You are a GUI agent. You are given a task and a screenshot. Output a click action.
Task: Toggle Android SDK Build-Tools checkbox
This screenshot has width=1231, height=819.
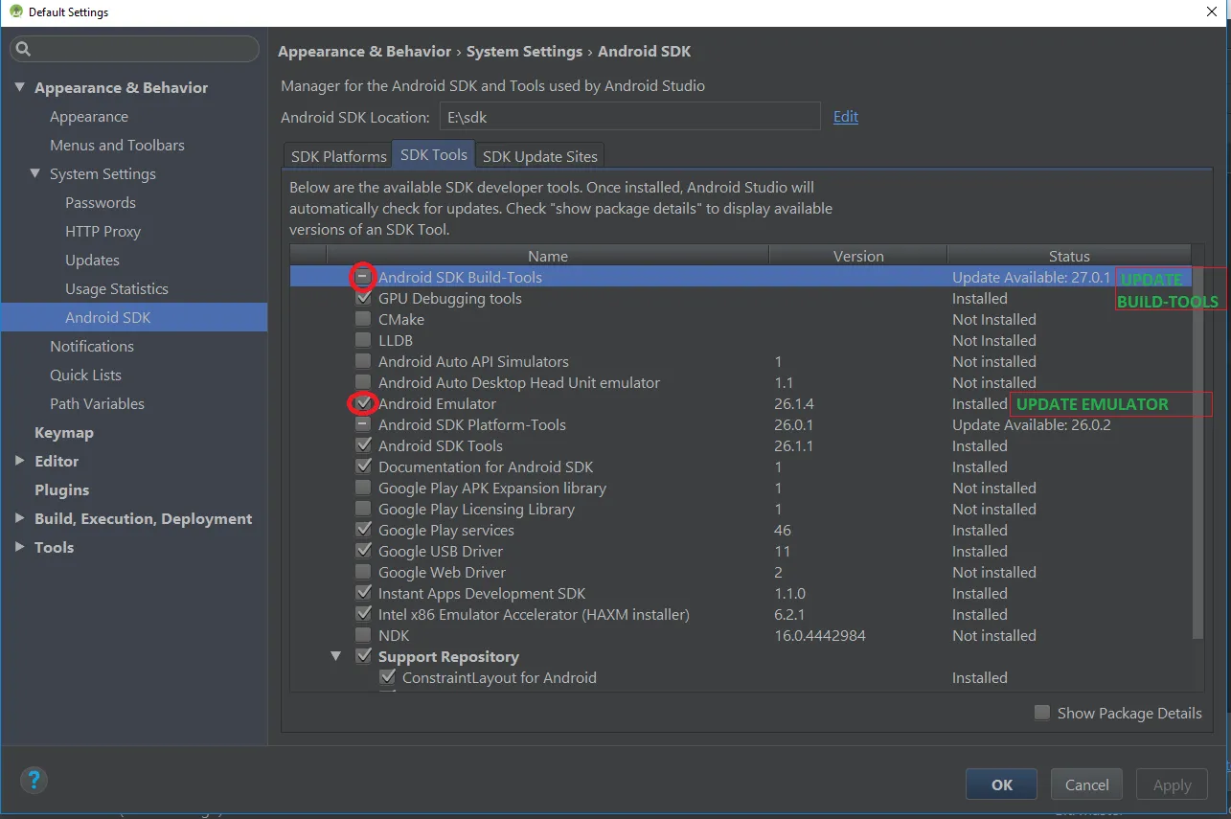tap(363, 278)
